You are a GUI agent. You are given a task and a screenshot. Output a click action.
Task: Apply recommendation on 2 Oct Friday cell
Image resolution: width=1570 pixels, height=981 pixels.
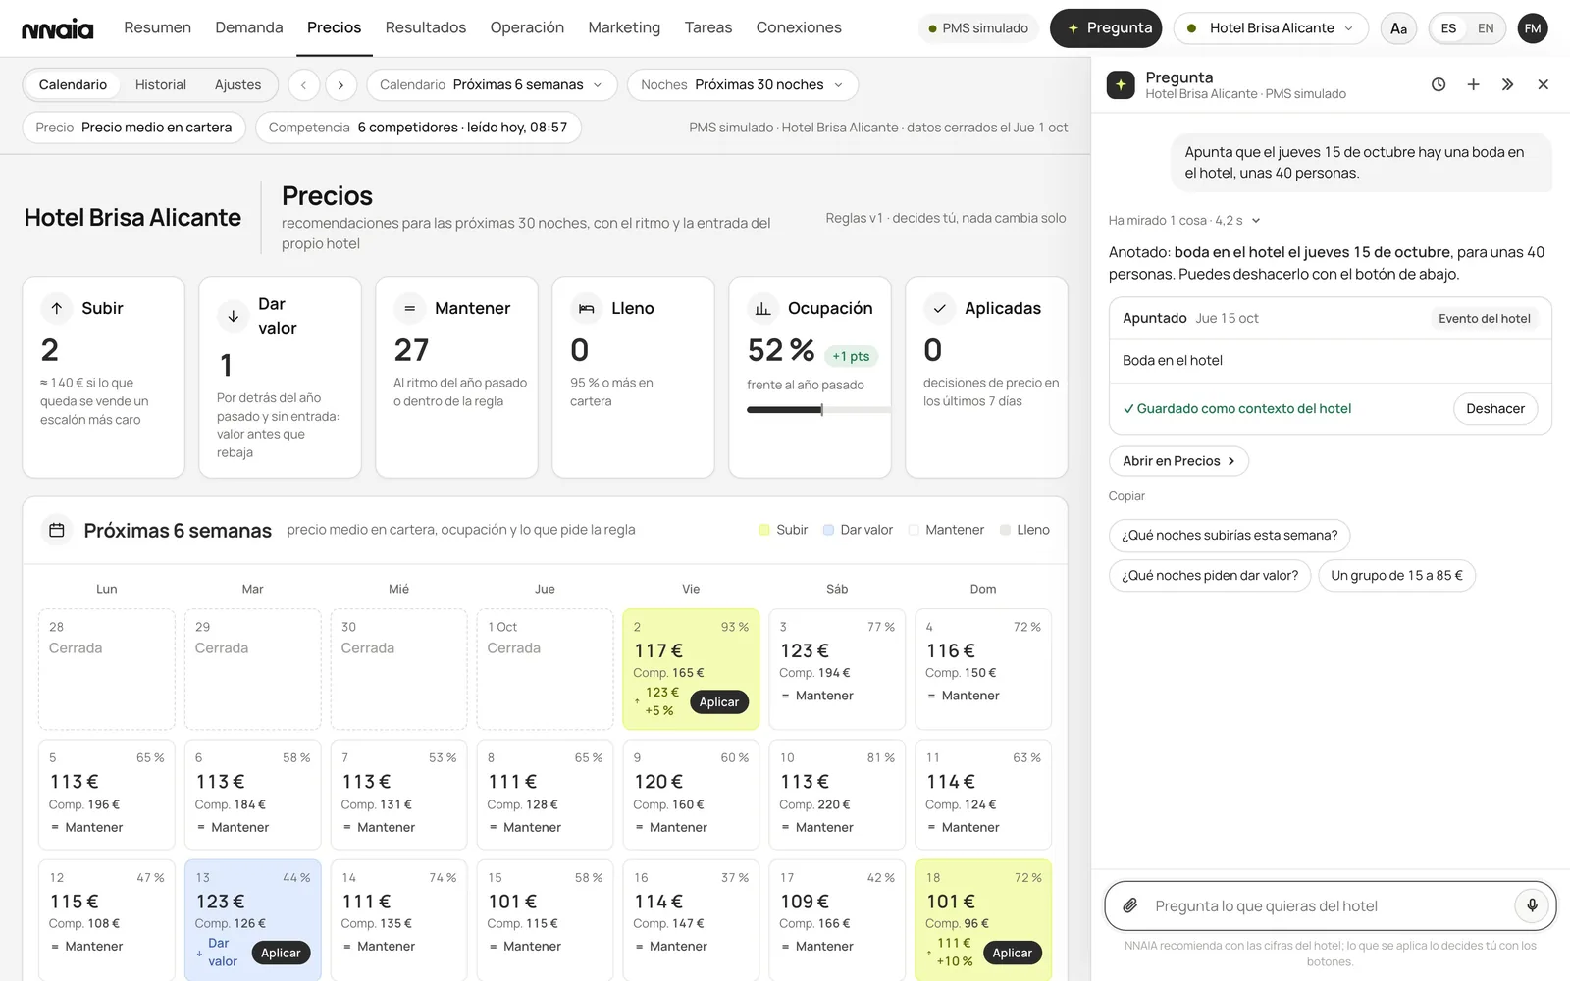(x=719, y=702)
